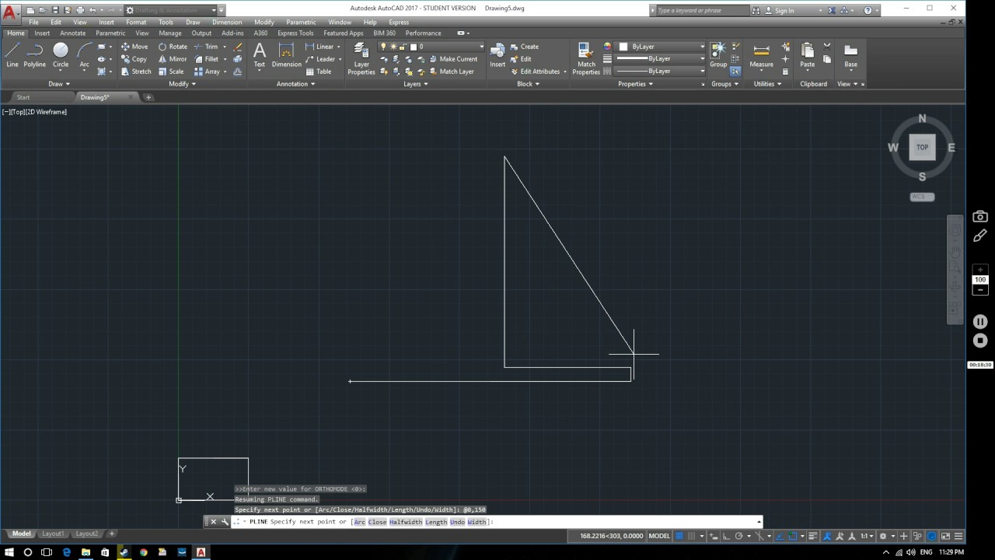Activate the Move command
The image size is (995, 560).
coord(134,47)
